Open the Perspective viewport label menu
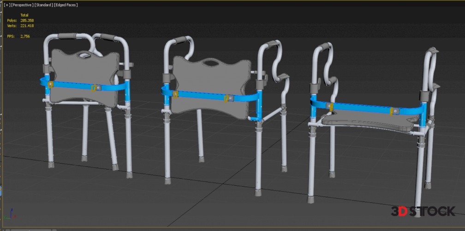Viewport: 465px width, 231px height. (22, 5)
